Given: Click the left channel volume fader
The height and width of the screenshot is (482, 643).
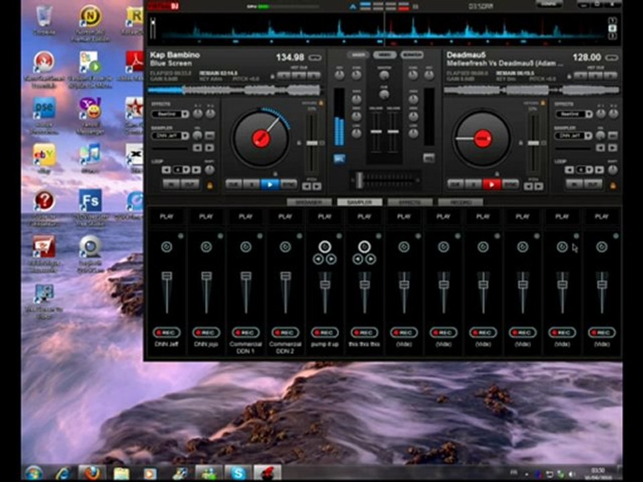Looking at the screenshot, I should coord(376,132).
